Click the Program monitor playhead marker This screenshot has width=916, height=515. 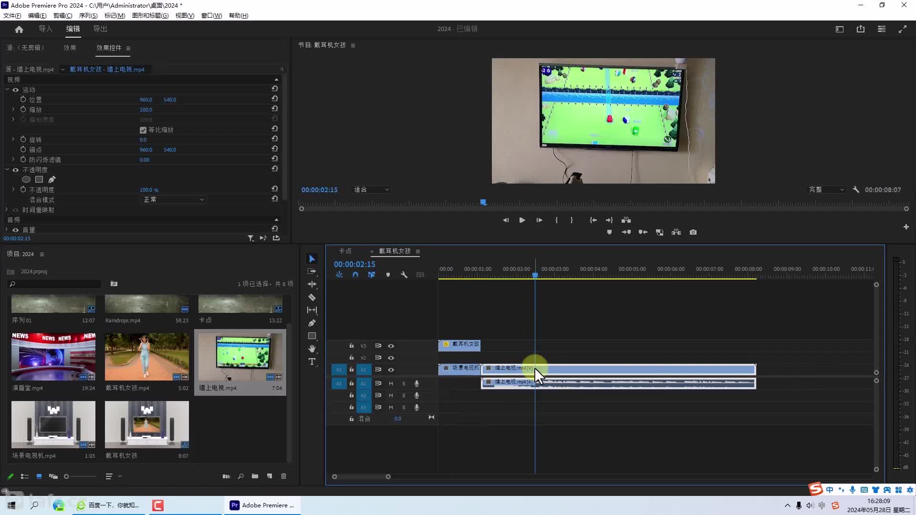[x=483, y=202]
